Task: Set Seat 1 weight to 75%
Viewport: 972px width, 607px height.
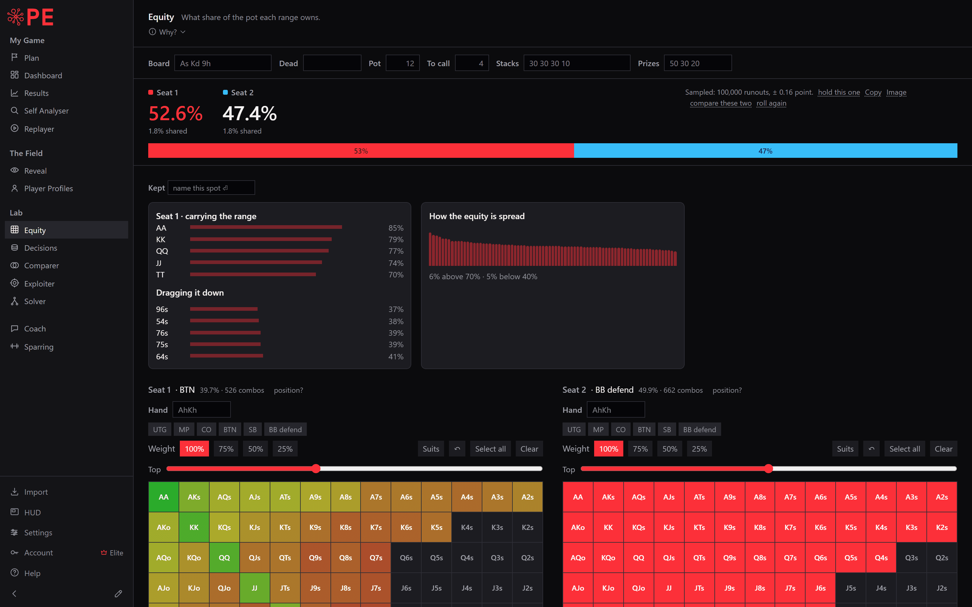Action: coord(226,449)
